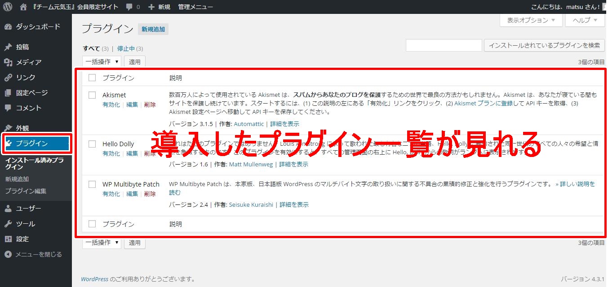Open the プラグイン編集 submenu item
Image resolution: width=608 pixels, height=287 pixels.
click(26, 191)
